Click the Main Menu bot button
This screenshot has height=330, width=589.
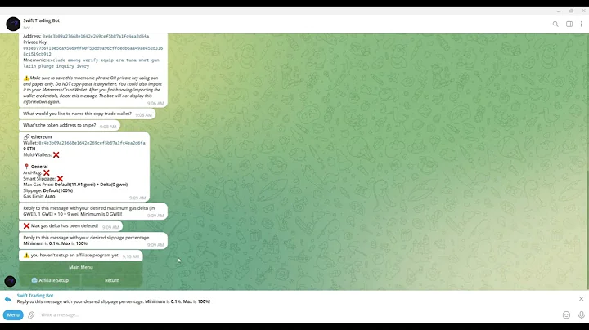tap(81, 267)
